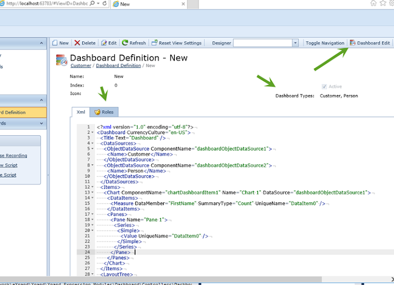The image size is (394, 285).
Task: Toggle the Active checkbox
Action: [x=324, y=86]
